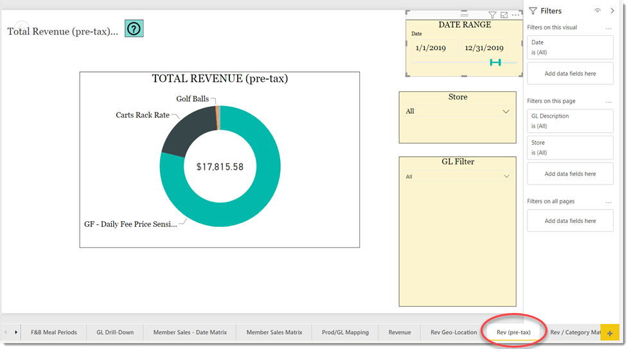Viewport: 629px width, 349px height.
Task: Open options for Filters on this page
Action: point(608,102)
